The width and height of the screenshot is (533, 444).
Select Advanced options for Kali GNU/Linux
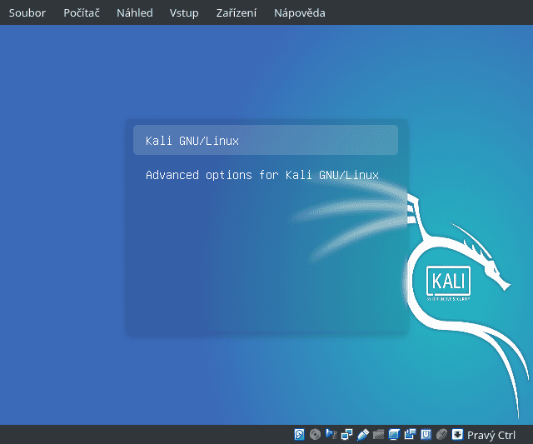(x=262, y=175)
